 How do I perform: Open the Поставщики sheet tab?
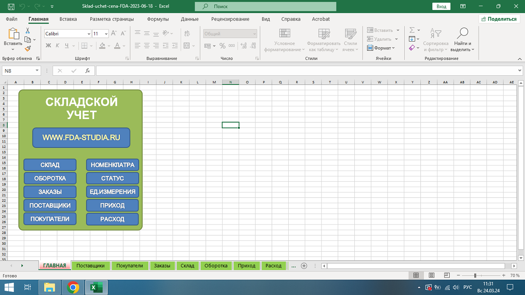click(91, 266)
